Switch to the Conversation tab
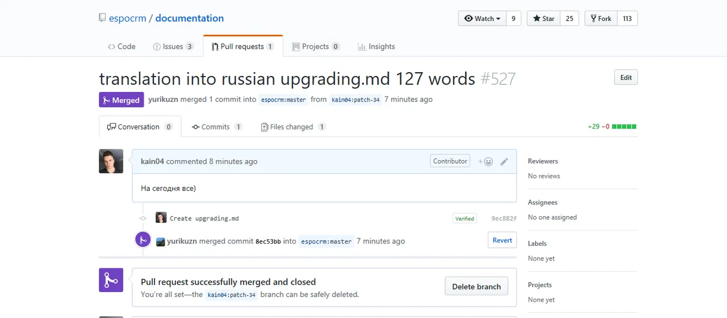 click(140, 127)
